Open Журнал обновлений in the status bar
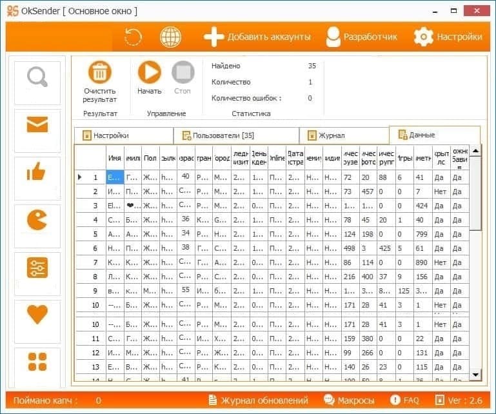496x414 pixels. (259, 400)
